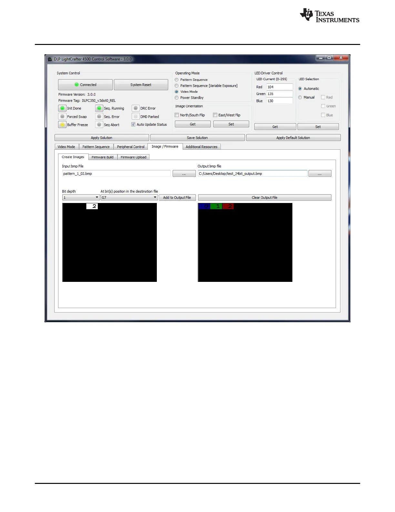Select Manual LED selection
This screenshot has height=512, width=395.
[300, 97]
